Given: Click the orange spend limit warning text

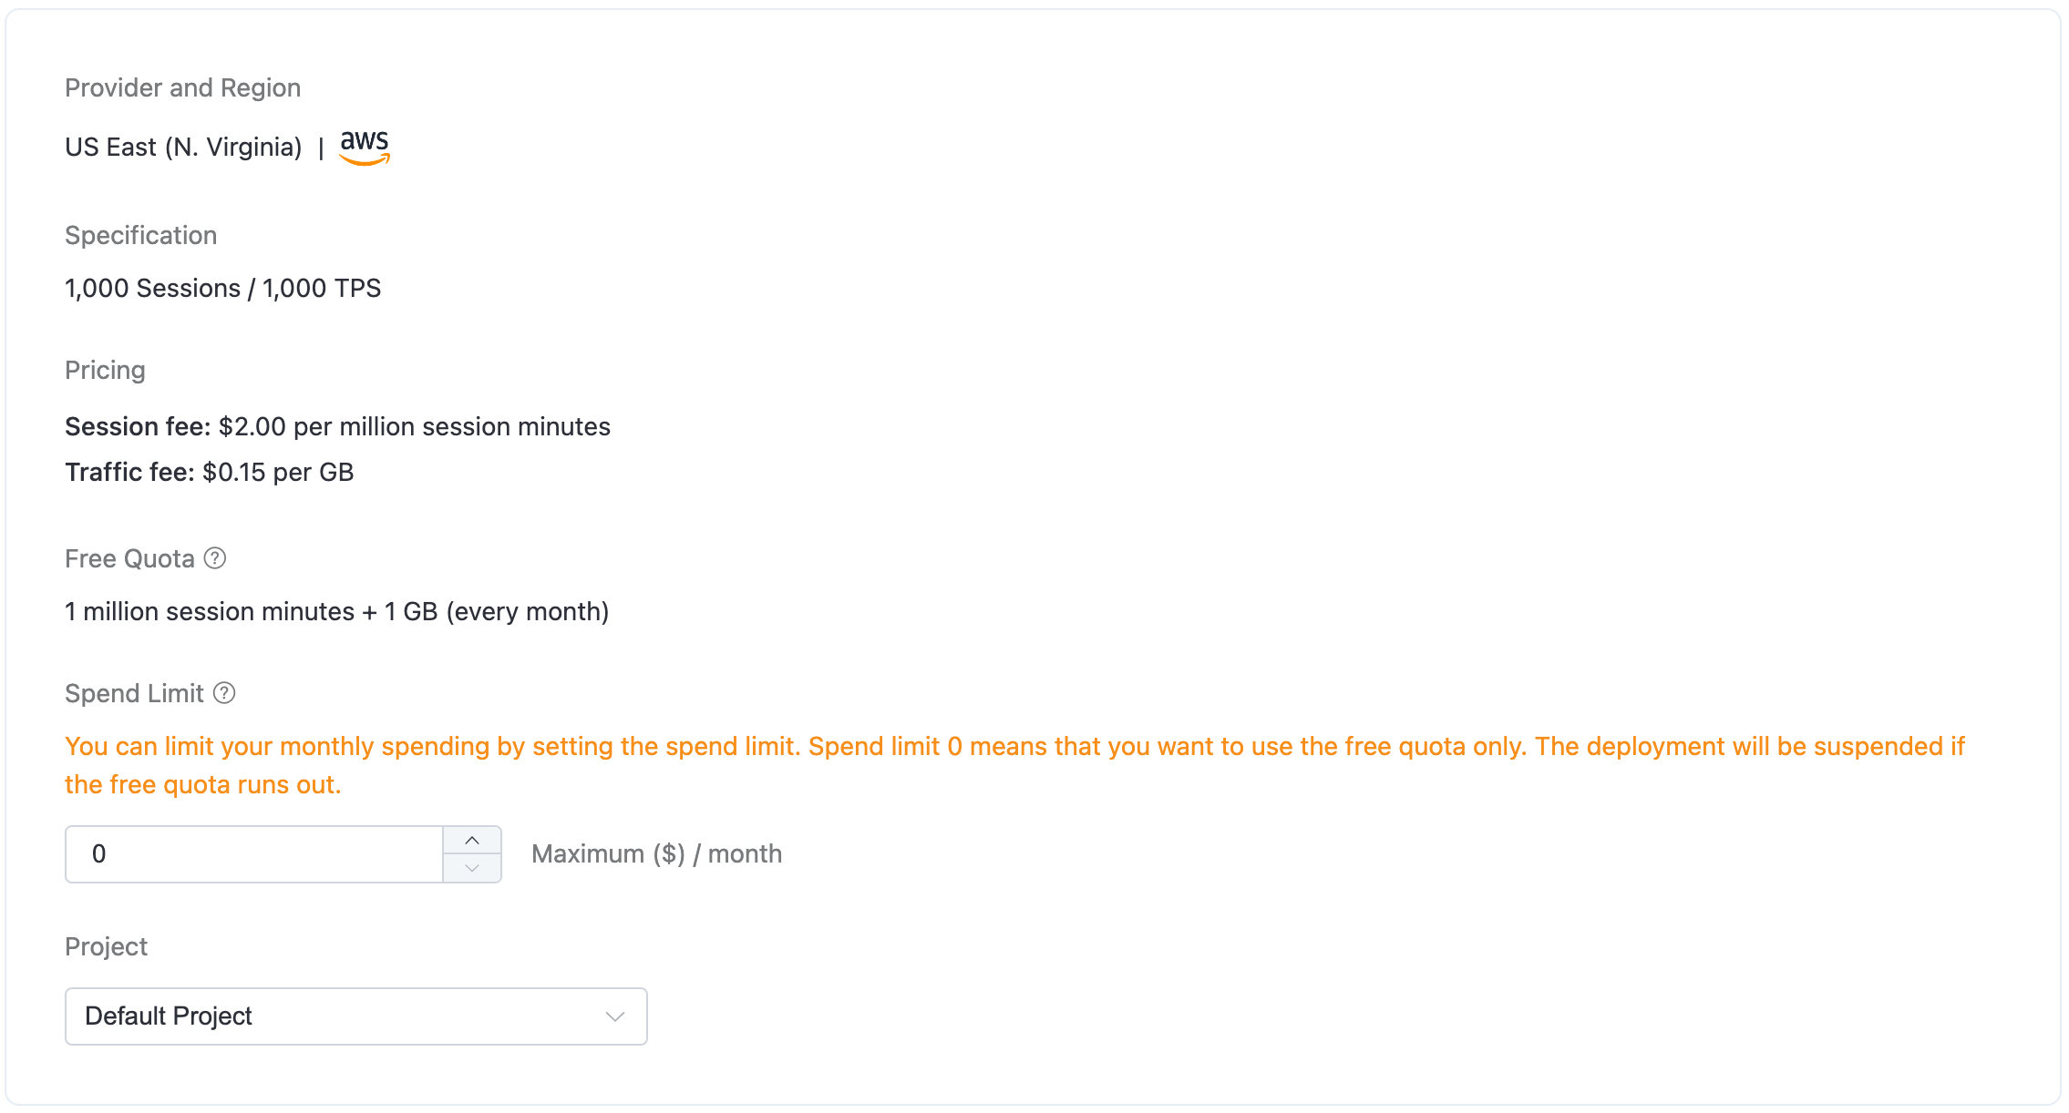Looking at the screenshot, I should click(1014, 747).
